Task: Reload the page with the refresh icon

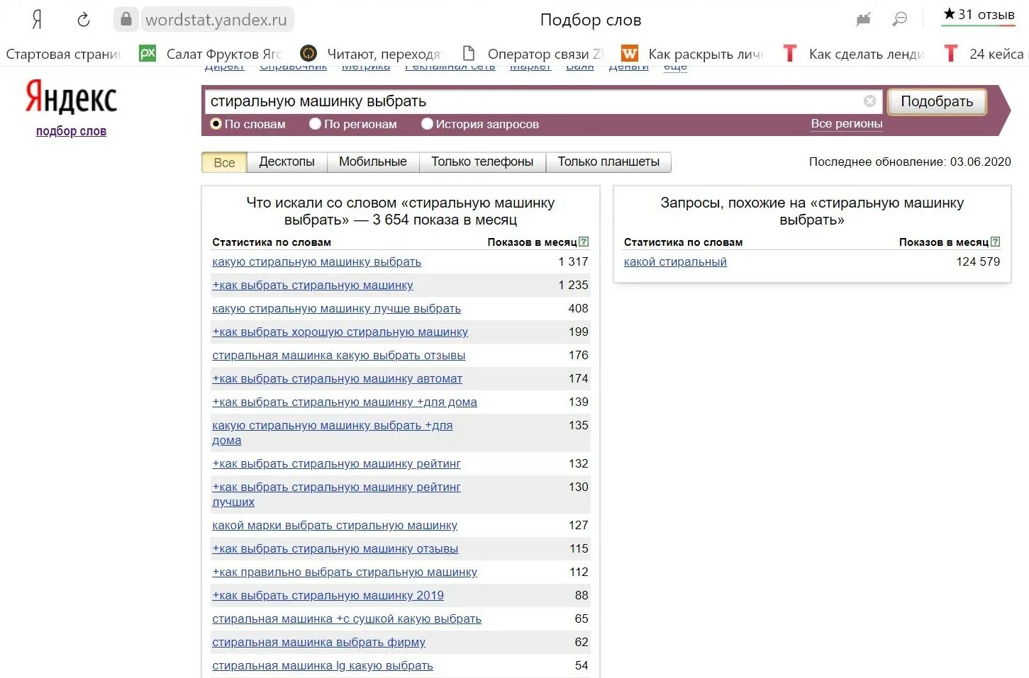Action: (83, 19)
